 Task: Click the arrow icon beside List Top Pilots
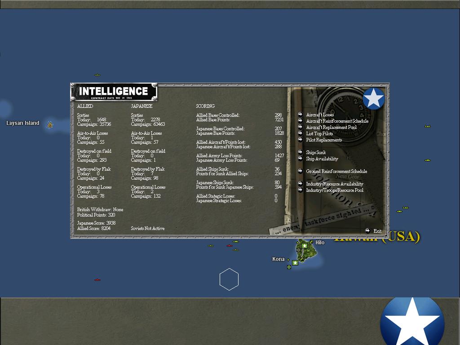coord(300,133)
